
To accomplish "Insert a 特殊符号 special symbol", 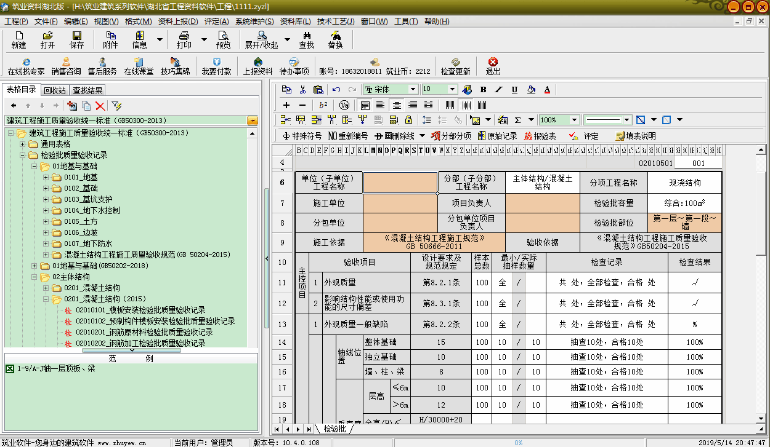I will pos(302,136).
